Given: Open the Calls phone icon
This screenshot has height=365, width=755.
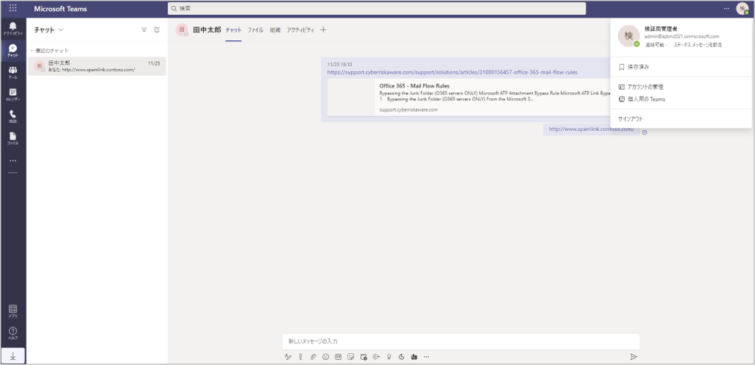Looking at the screenshot, I should (13, 117).
